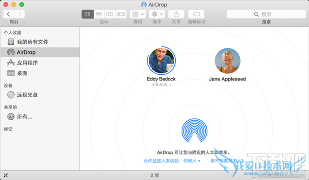The image size is (309, 180).
Task: Switch to icon view mode
Action: [88, 14]
